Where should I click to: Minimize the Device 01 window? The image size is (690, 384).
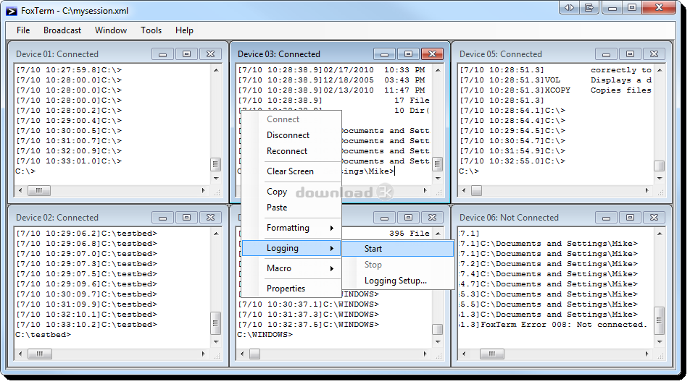(x=163, y=54)
